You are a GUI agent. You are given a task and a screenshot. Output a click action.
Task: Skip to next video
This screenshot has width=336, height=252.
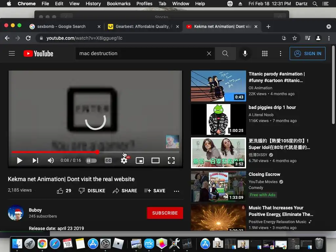35,160
